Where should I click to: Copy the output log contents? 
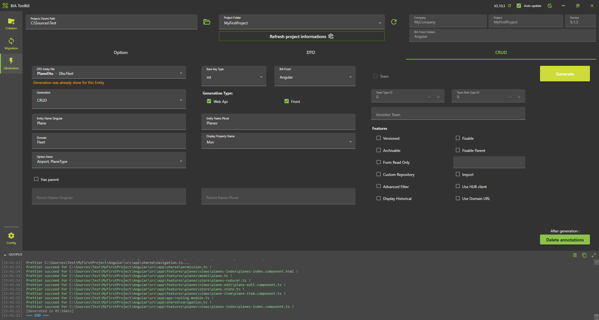pyautogui.click(x=584, y=255)
